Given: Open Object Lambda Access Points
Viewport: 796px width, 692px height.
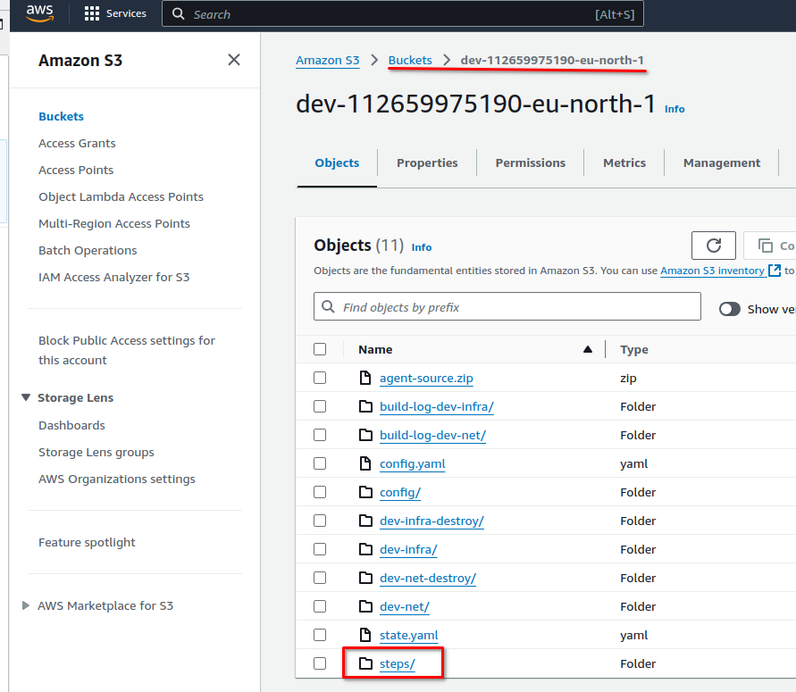Looking at the screenshot, I should (x=121, y=196).
